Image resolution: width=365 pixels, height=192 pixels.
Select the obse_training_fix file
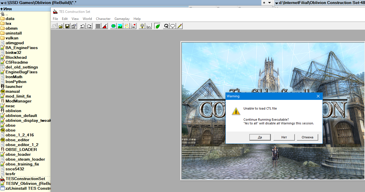coord(22,164)
